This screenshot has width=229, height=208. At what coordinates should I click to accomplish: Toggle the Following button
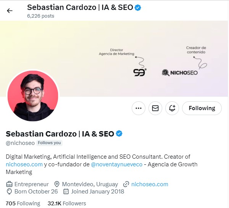click(202, 108)
